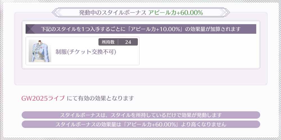Click the uniform costume thumbnail
This screenshot has height=140, width=281.
point(40,51)
